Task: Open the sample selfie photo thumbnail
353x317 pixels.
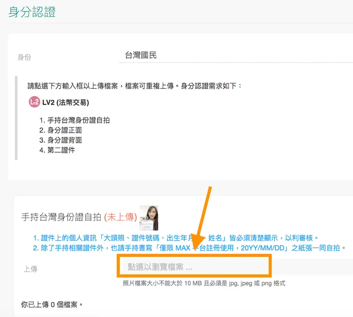Action: (x=148, y=218)
